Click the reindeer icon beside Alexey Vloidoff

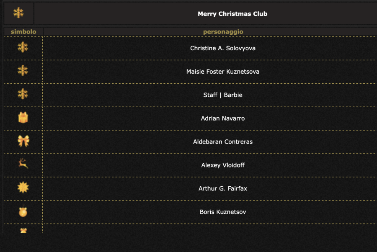tap(23, 164)
